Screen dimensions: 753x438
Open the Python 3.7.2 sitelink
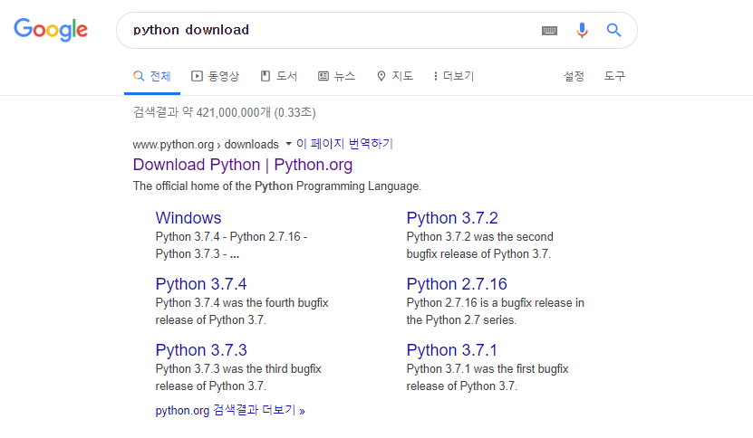[x=452, y=218]
